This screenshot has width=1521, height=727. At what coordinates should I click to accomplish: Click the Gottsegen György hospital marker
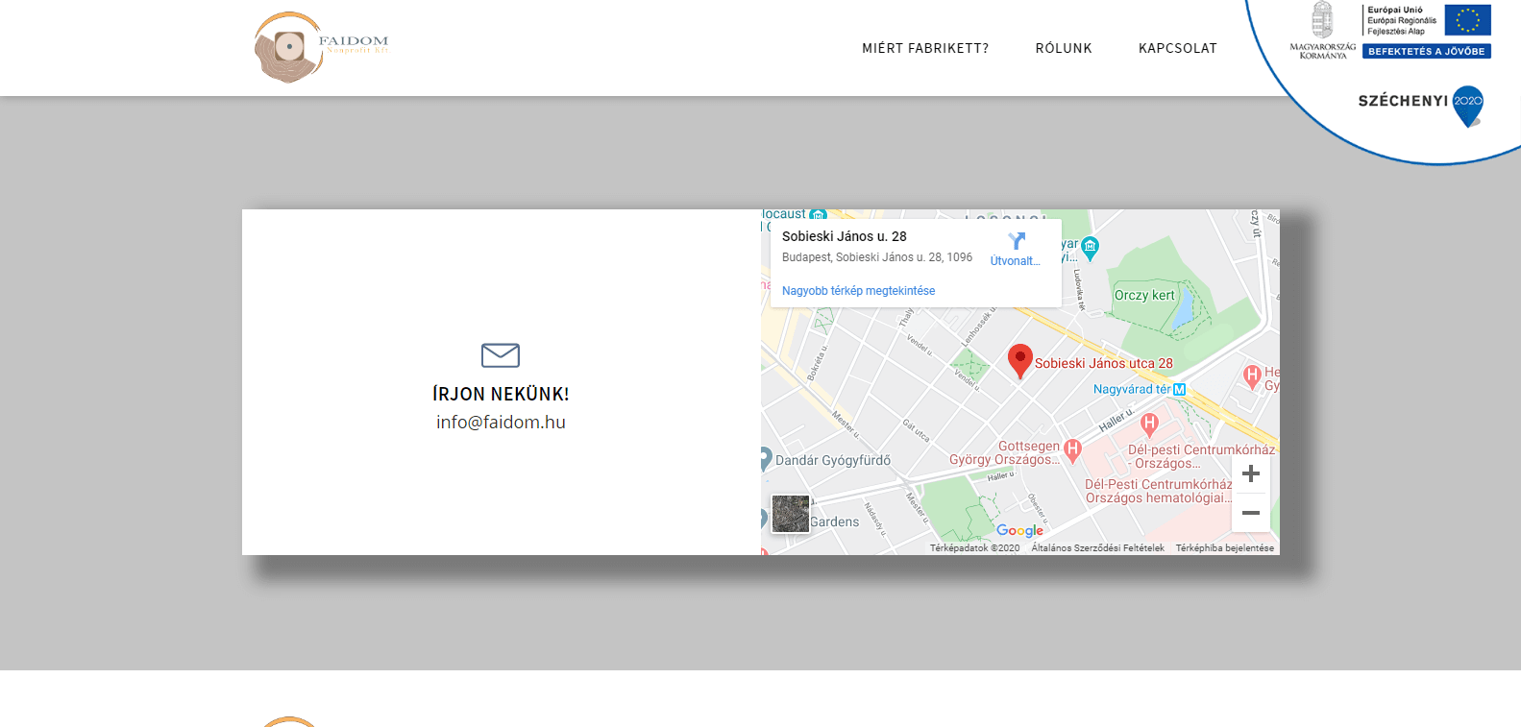click(x=1072, y=448)
